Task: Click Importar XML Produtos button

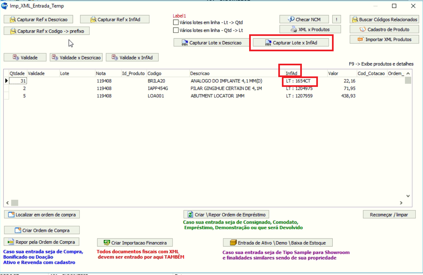Action: click(x=385, y=40)
